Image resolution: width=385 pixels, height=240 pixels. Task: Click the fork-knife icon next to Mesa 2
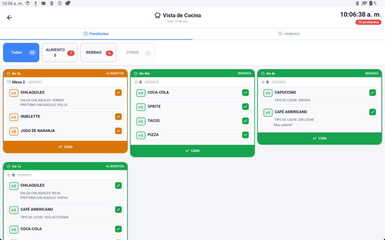9,82
